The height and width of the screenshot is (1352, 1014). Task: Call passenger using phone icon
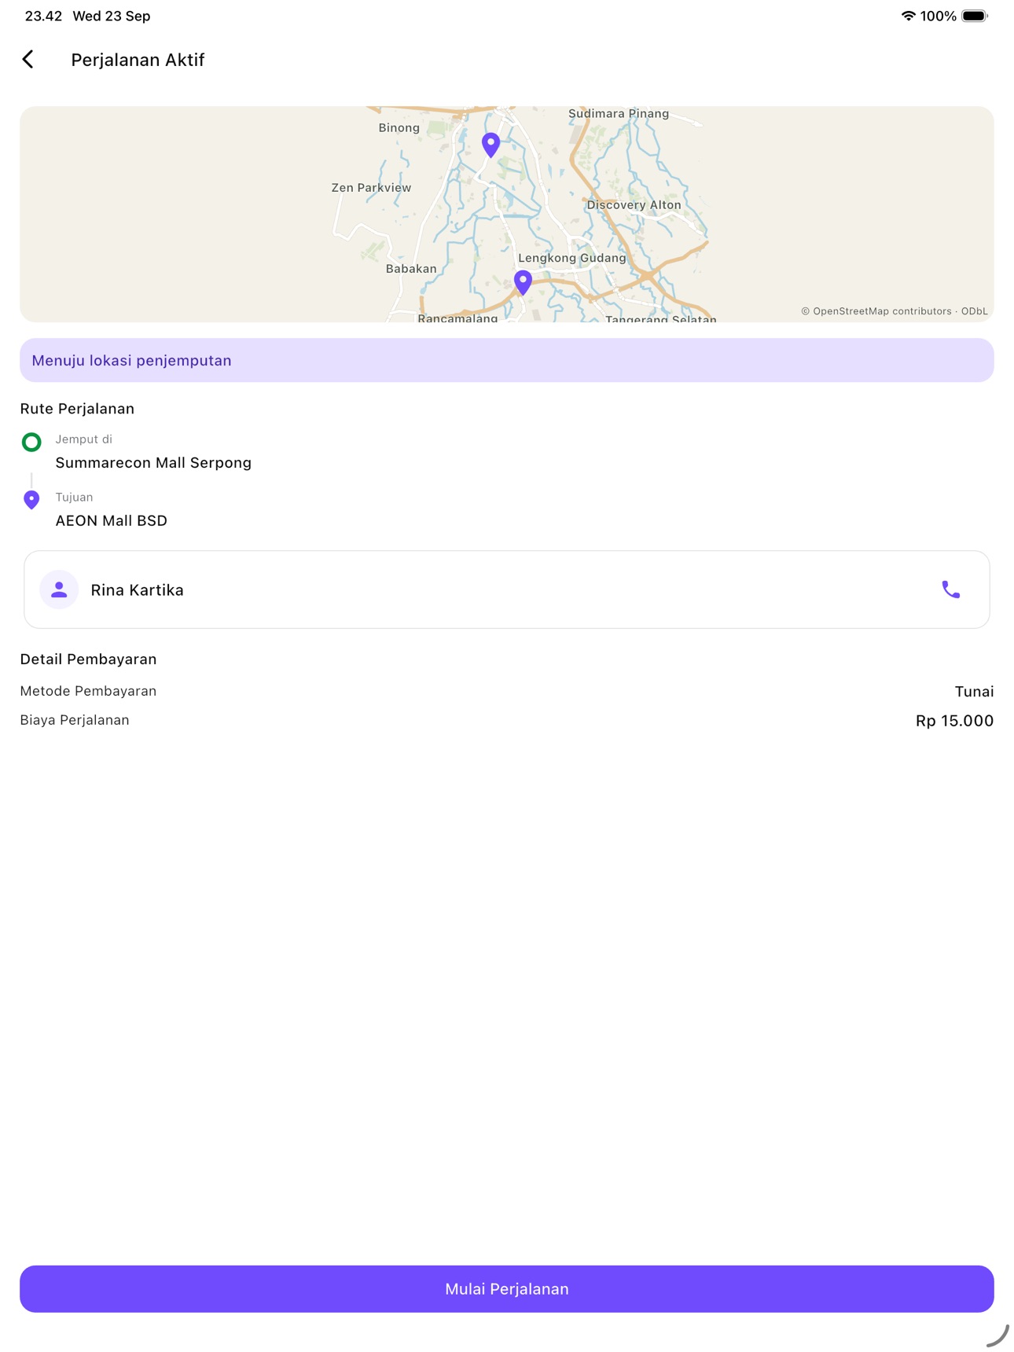950,590
